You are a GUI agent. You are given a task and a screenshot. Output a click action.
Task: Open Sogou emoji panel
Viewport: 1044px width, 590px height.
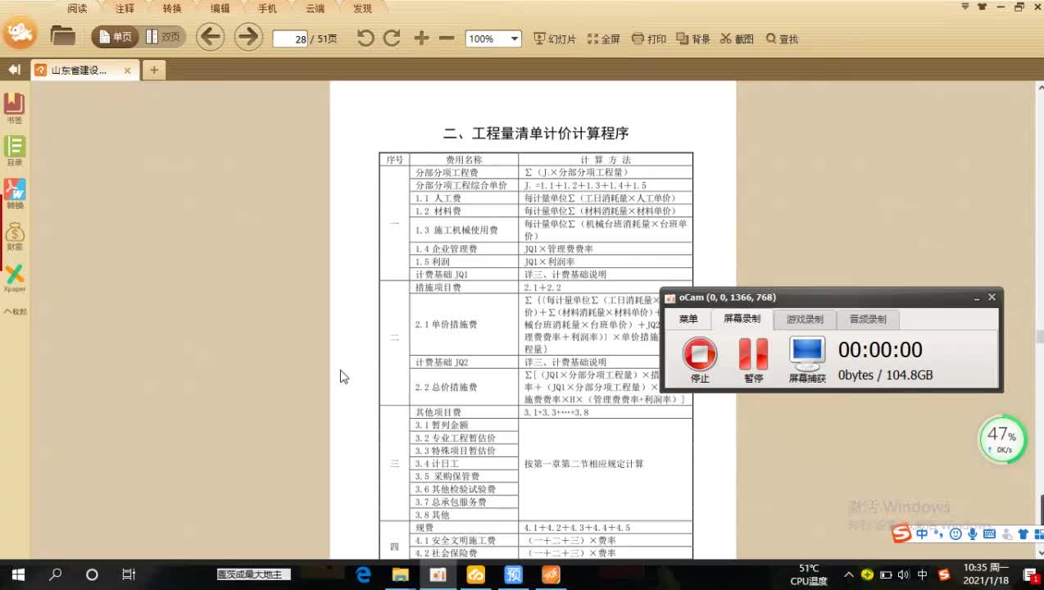pyautogui.click(x=955, y=534)
